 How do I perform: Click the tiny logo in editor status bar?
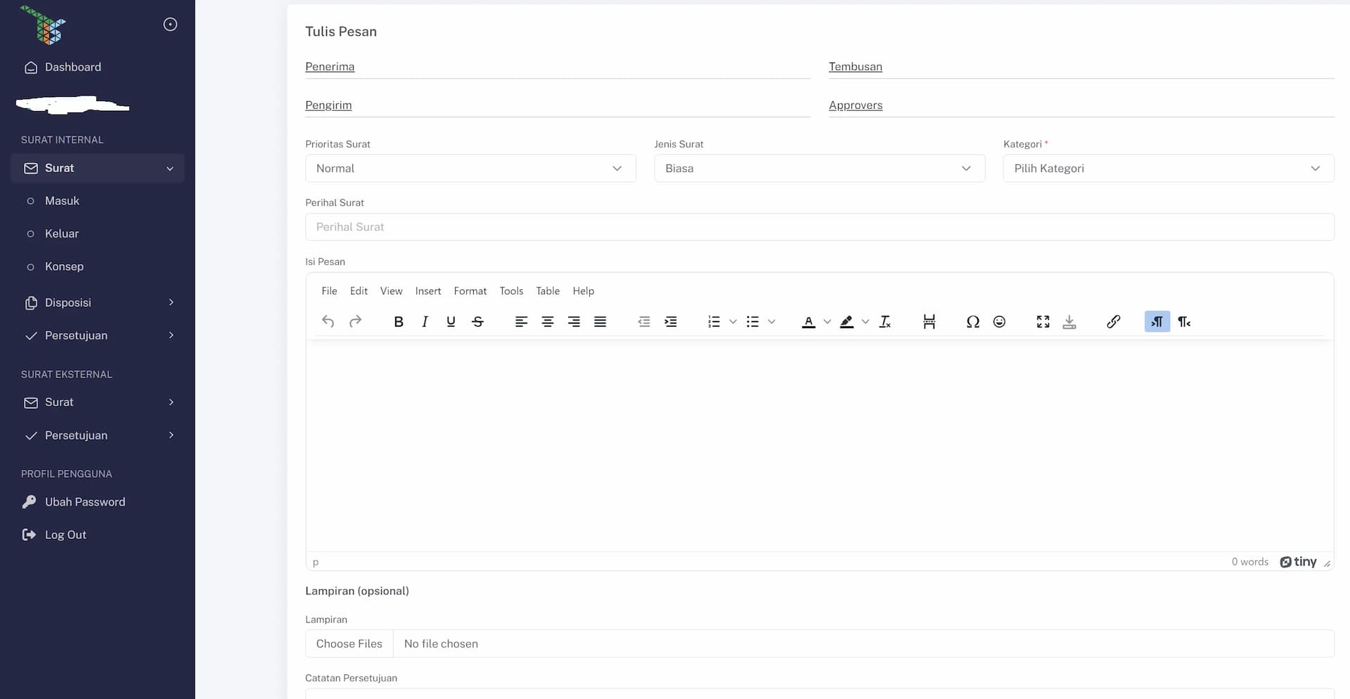point(1298,562)
